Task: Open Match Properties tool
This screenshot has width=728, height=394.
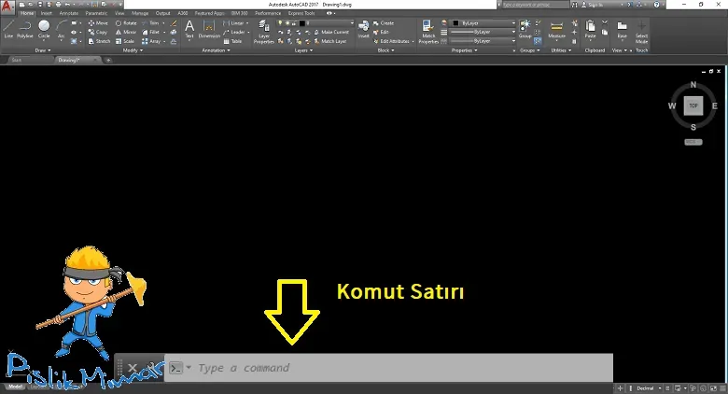Action: (428, 32)
